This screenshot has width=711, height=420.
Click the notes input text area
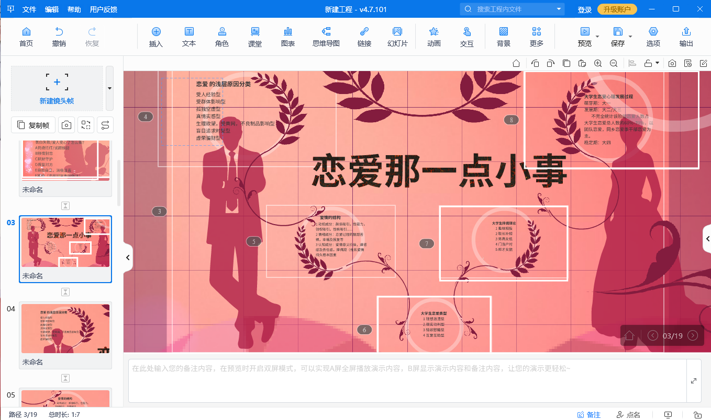click(x=407, y=381)
